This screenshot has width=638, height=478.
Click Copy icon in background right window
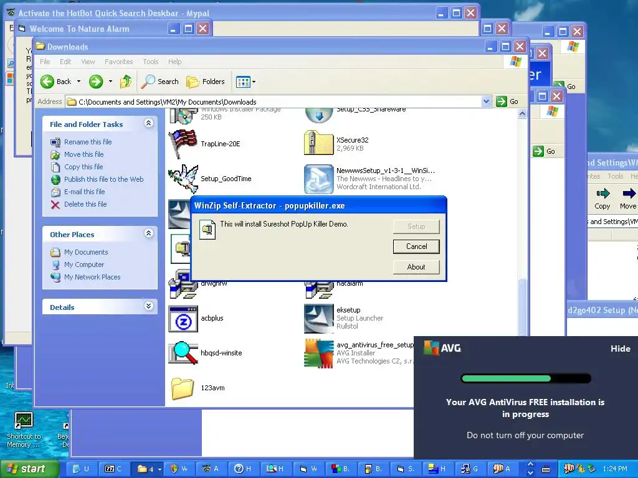[x=602, y=199]
